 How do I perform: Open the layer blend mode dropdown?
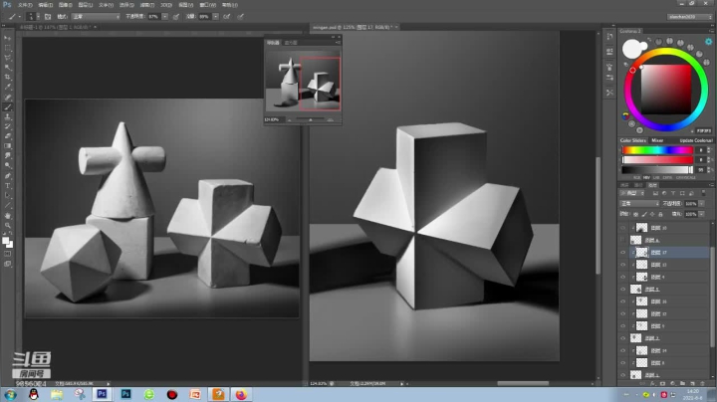tap(639, 203)
